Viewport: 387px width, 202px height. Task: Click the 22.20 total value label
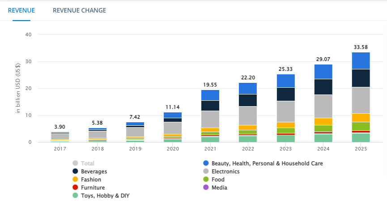(248, 77)
